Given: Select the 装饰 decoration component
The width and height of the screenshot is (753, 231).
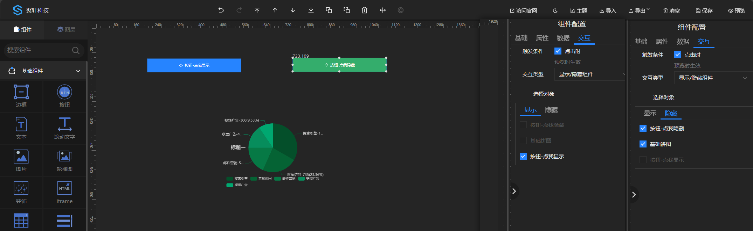Looking at the screenshot, I should 21,192.
